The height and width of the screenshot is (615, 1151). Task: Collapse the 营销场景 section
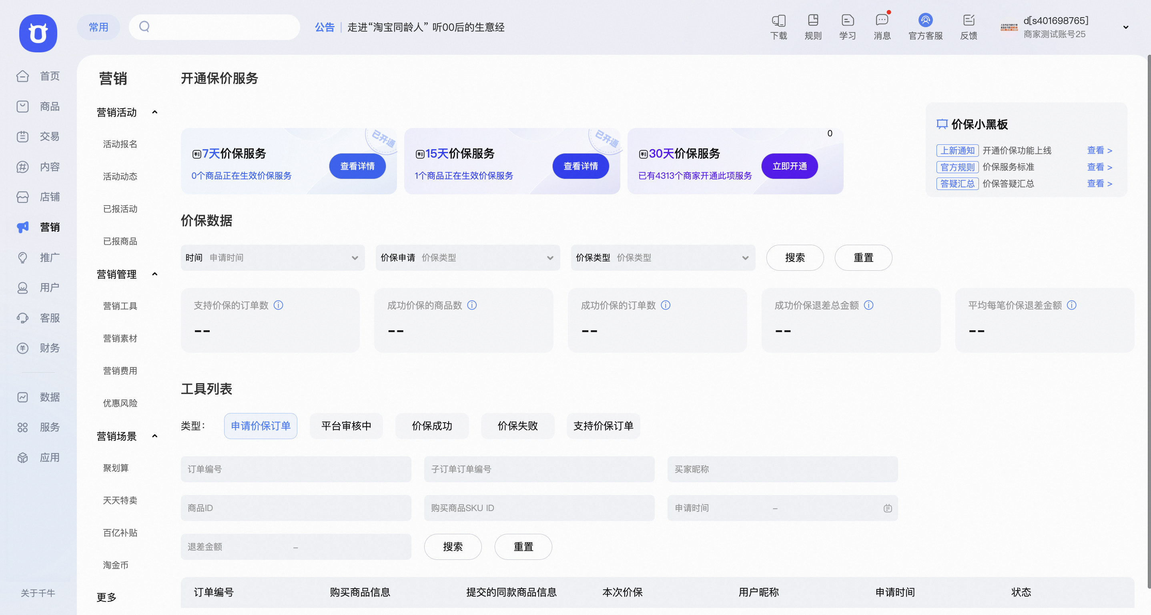[x=154, y=437]
